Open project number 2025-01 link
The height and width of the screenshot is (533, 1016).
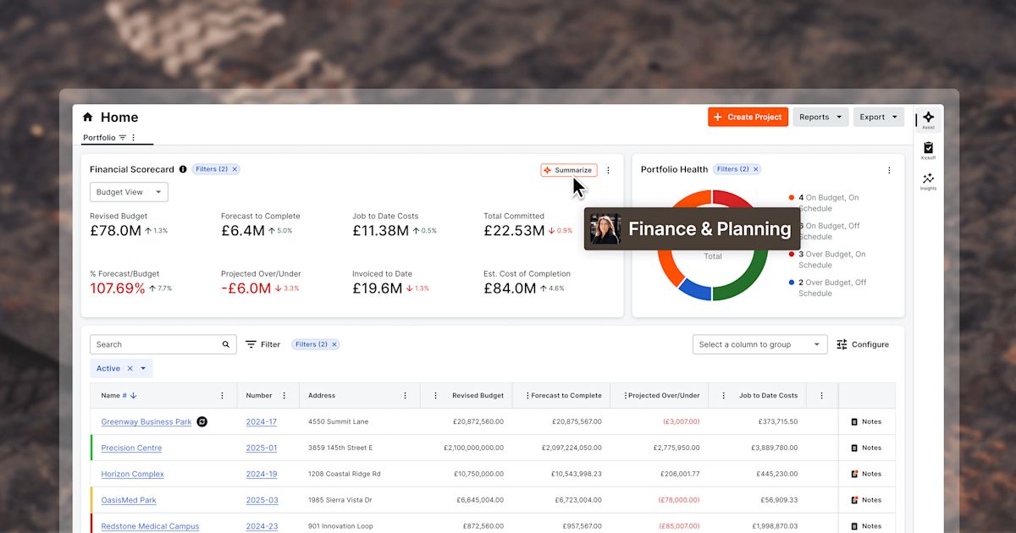point(262,448)
